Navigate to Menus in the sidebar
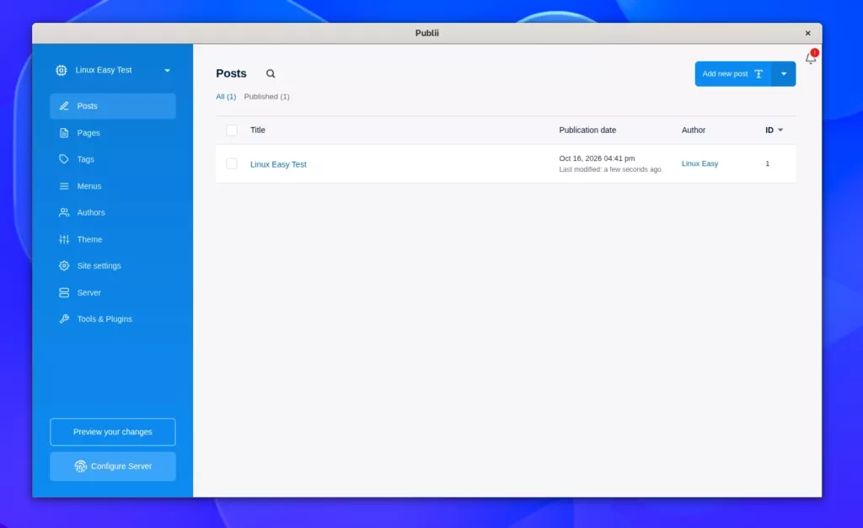Screen dimensions: 863x528 click(x=113, y=186)
